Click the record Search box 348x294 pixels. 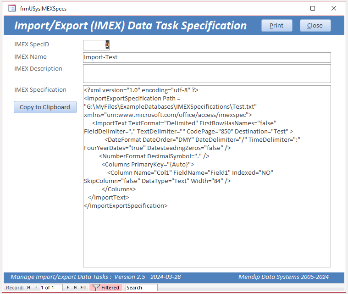point(141,287)
